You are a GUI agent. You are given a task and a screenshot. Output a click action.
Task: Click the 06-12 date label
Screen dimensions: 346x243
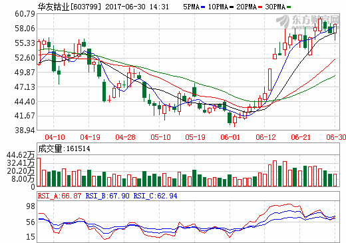pyautogui.click(x=265, y=137)
